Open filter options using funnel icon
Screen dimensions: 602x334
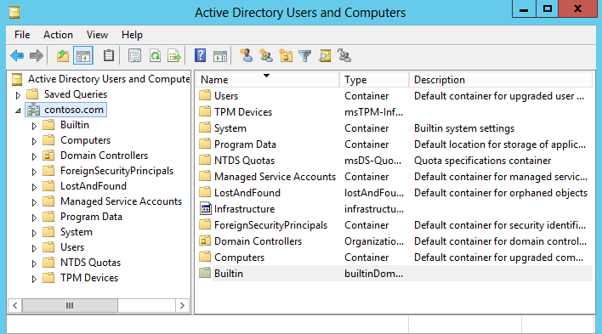(x=305, y=56)
